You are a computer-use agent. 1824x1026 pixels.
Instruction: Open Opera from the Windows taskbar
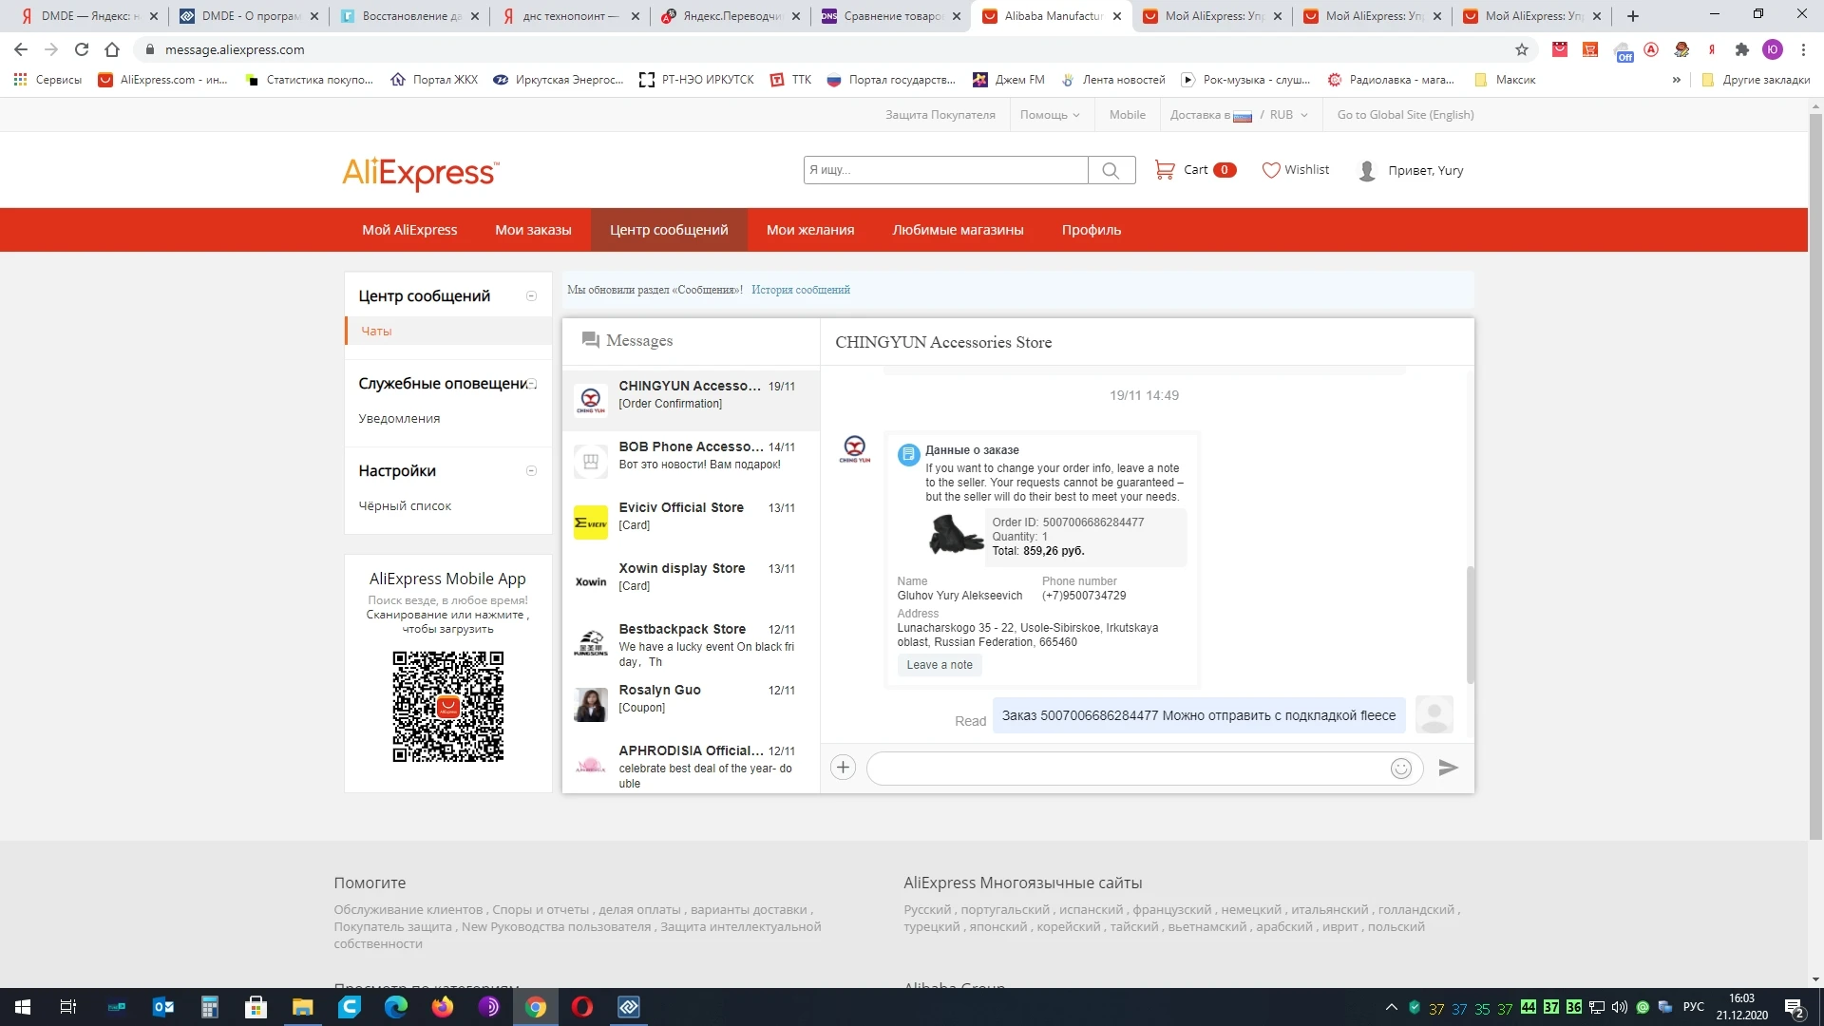point(582,1007)
